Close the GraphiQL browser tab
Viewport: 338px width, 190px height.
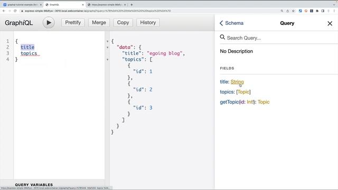click(x=83, y=5)
